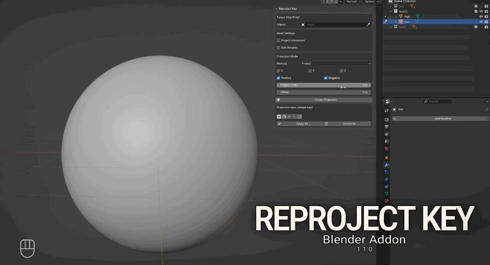
Task: Uncheck the test02 collection exclude checkbox
Action: 476,11
